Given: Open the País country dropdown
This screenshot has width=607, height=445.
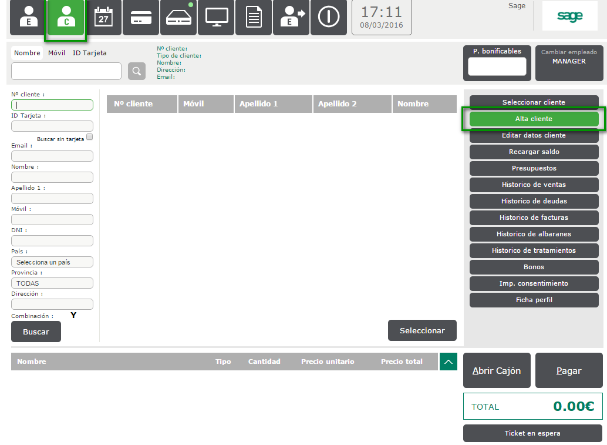Looking at the screenshot, I should click(x=52, y=262).
